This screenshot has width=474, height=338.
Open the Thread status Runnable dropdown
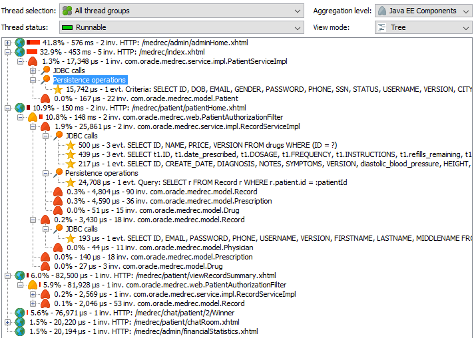(x=182, y=27)
